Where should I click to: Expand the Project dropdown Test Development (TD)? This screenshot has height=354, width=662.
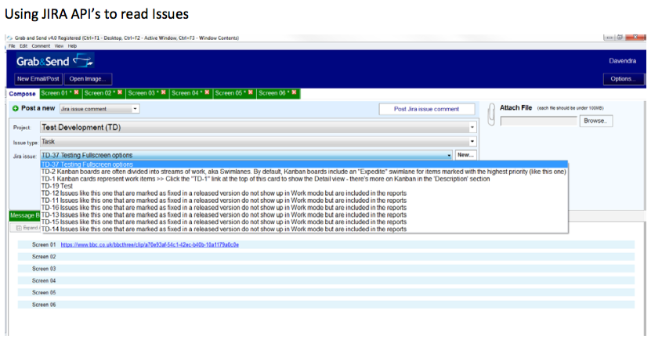259,128
